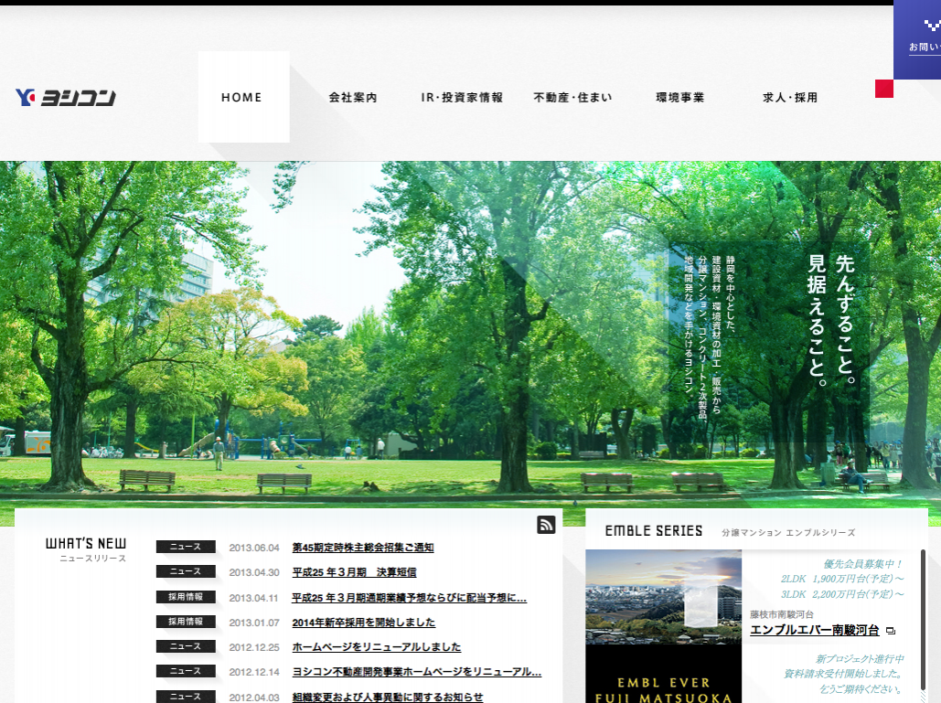The height and width of the screenshot is (703, 941).
Task: Click the 採用情報 tag dated 2013.04.11
Action: tap(186, 597)
